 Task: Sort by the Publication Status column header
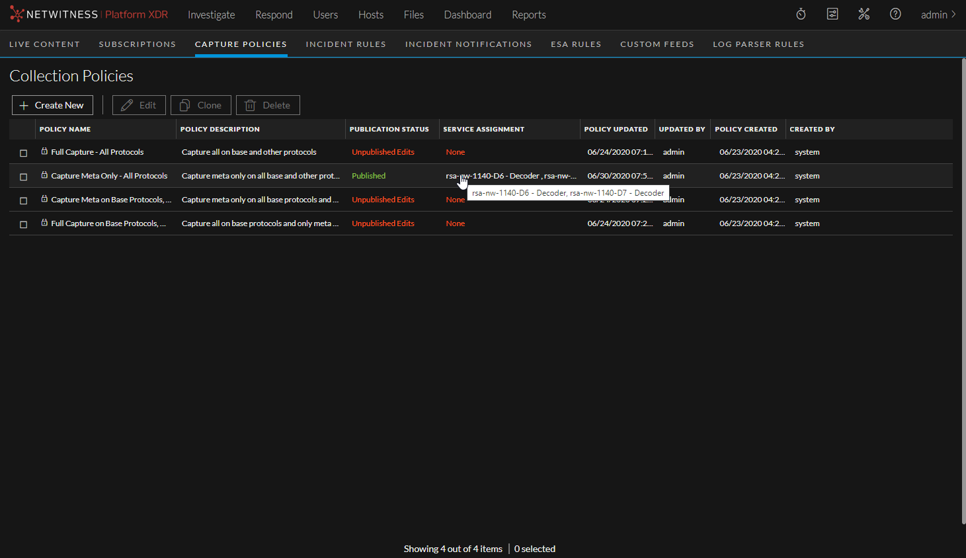point(388,129)
